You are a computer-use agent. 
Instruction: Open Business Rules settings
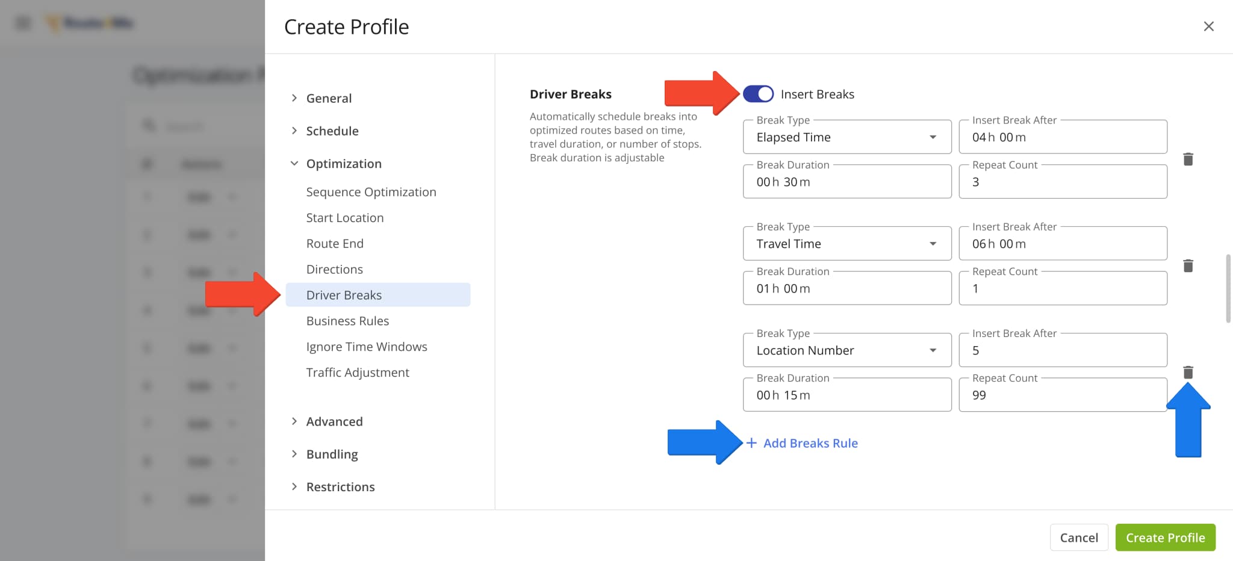[x=347, y=320]
